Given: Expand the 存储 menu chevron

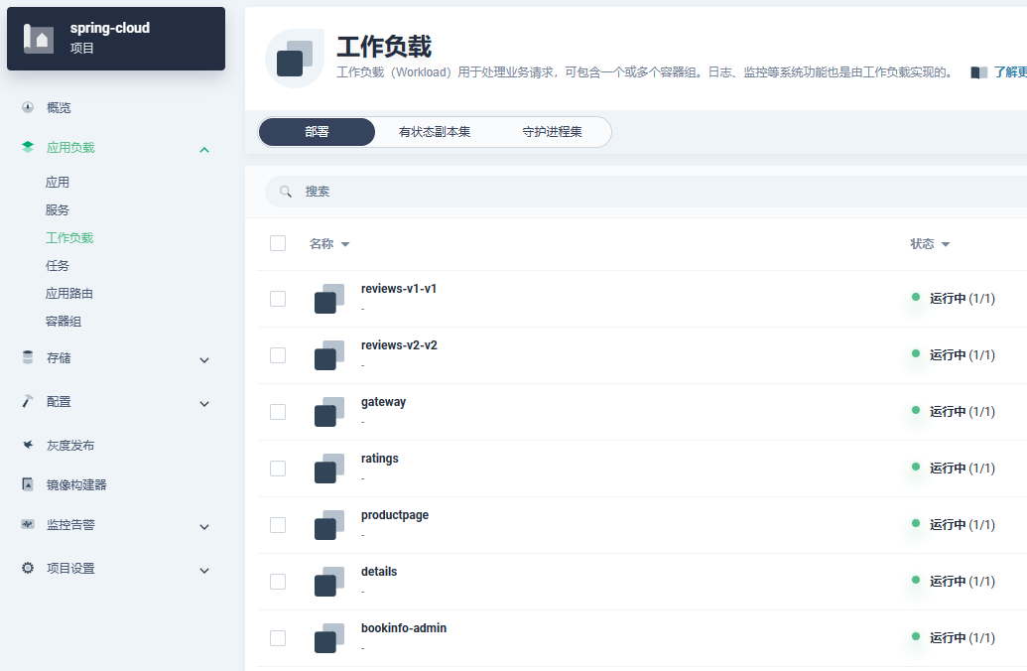Looking at the screenshot, I should (x=204, y=359).
